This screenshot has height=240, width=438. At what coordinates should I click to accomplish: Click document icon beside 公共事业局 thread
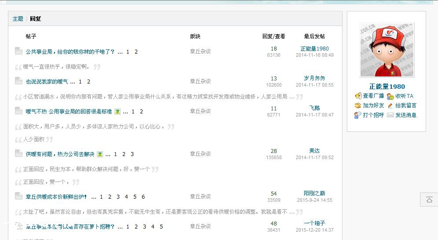click(19, 51)
